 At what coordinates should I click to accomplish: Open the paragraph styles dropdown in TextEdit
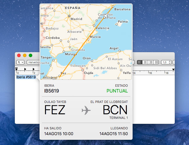point(20,62)
